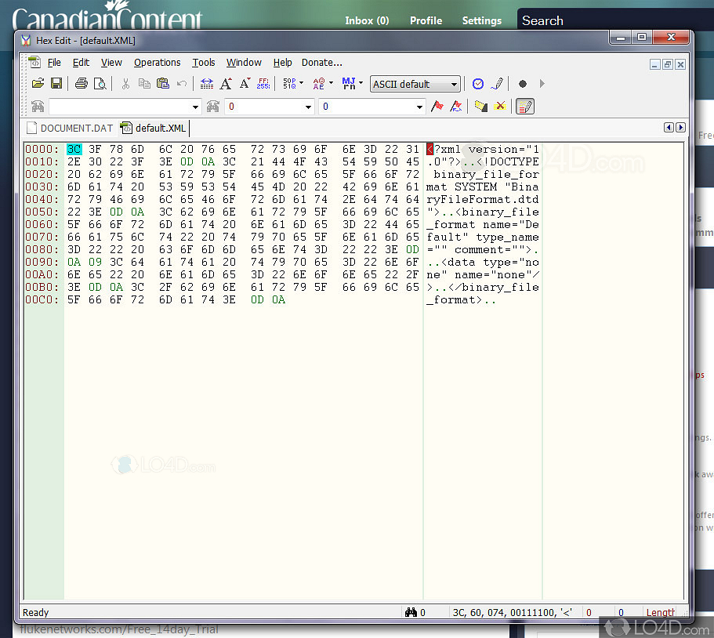This screenshot has height=638, width=714.
Task: Click the Length field in status bar
Action: click(661, 612)
